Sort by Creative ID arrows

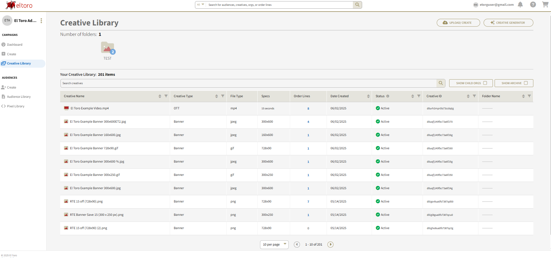click(468, 96)
